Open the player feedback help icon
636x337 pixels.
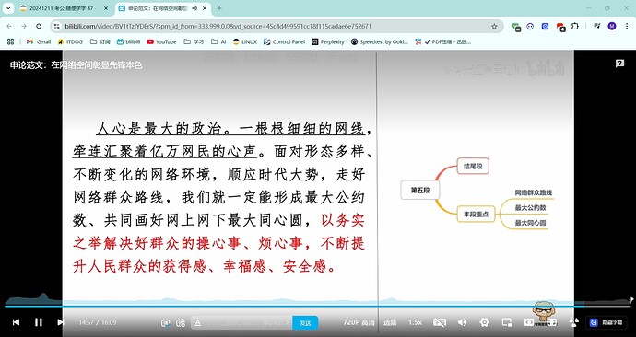click(x=619, y=64)
